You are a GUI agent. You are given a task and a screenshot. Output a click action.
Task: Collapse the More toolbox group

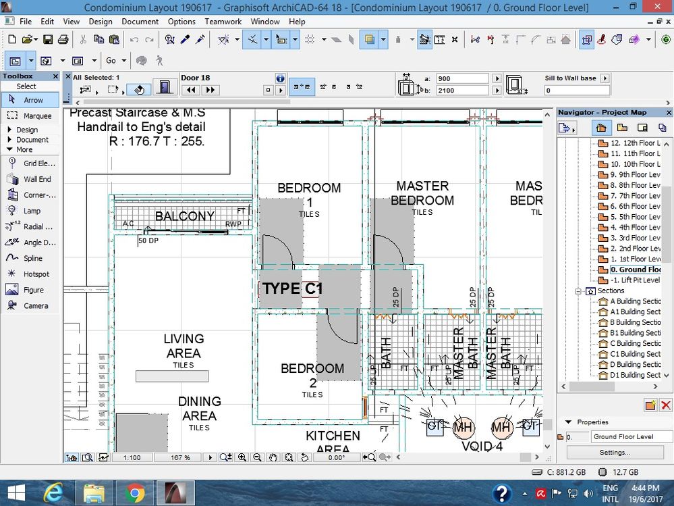pyautogui.click(x=24, y=150)
